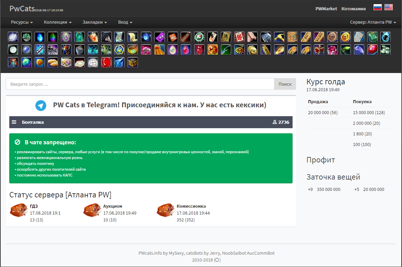Screen dimensions: 402x267
Task: Open the Закладки menu
Action: point(95,22)
